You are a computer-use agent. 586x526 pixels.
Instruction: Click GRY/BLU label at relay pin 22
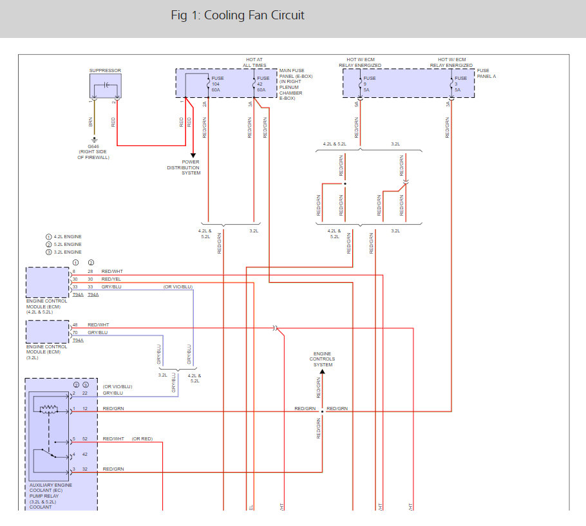click(113, 393)
